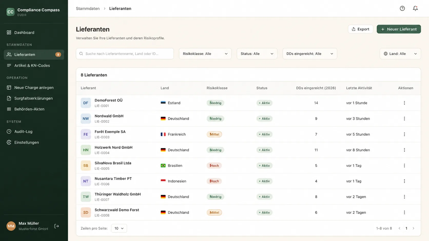Click the NT avatar of Nusantara Timber

86,181
